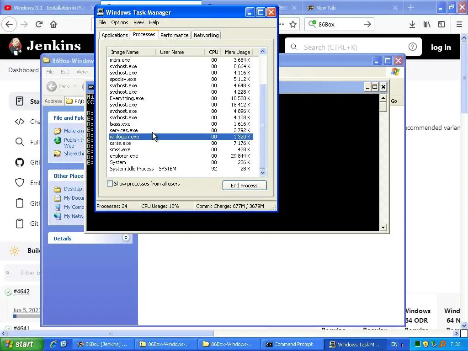Open the File menu in Task Manager
The height and width of the screenshot is (351, 468).
pos(102,22)
